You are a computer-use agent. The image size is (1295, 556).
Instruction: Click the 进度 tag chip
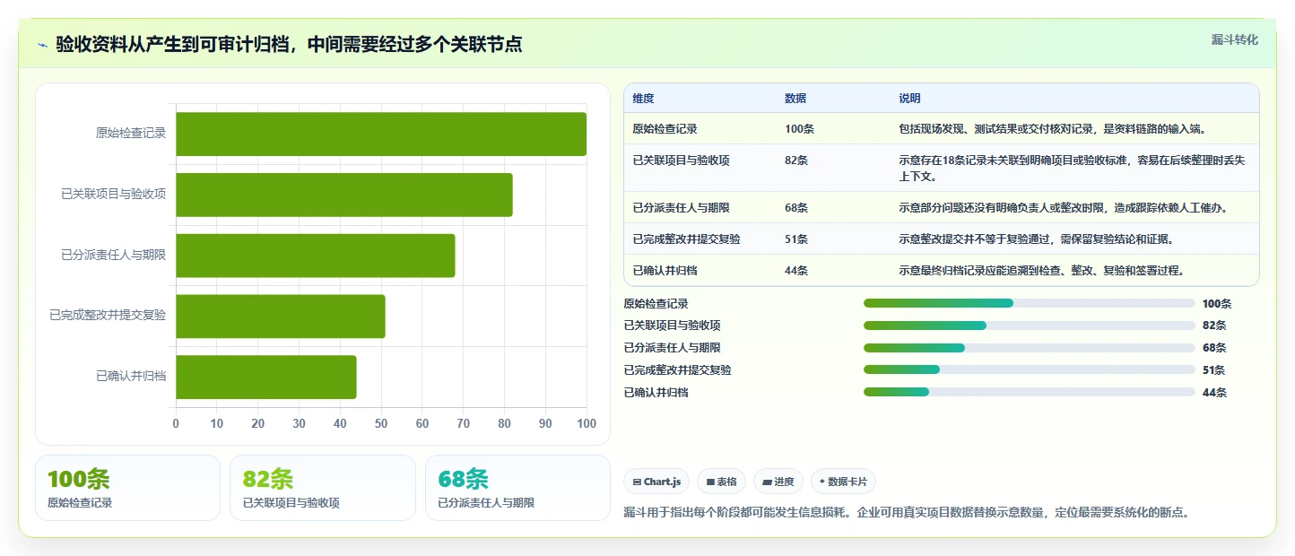(778, 482)
